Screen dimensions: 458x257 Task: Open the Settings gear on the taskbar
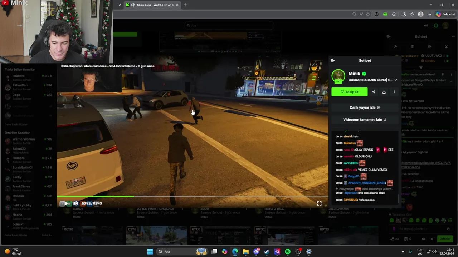tap(308, 251)
